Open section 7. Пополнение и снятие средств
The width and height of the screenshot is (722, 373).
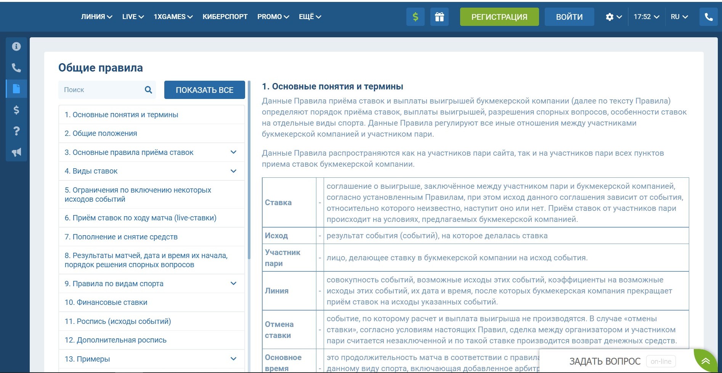pos(152,237)
